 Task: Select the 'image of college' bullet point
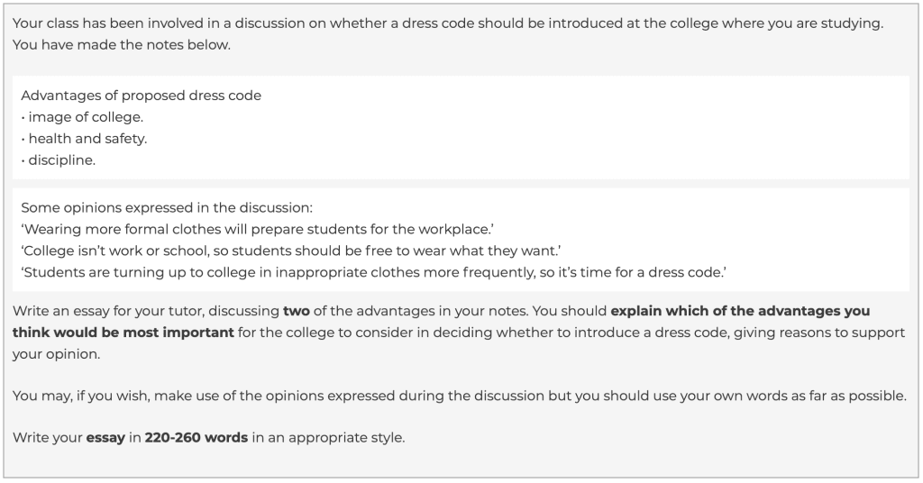coord(85,117)
